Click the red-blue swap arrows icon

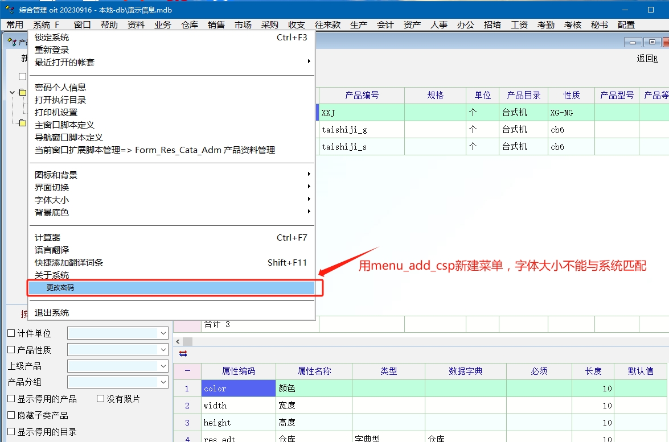point(183,353)
